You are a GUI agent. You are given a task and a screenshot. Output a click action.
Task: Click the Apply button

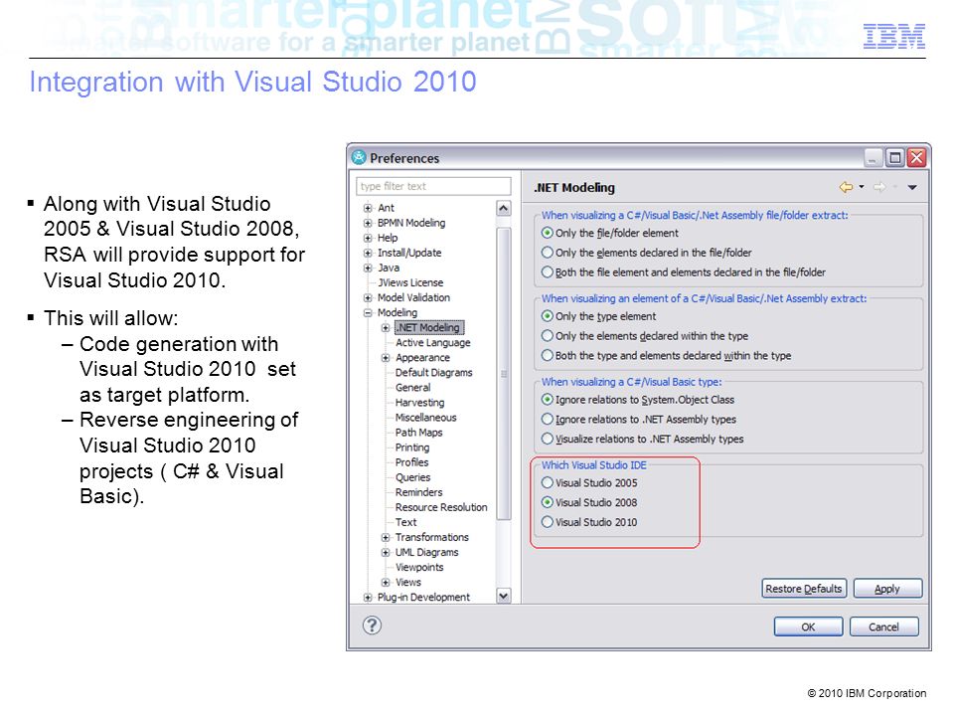(x=887, y=589)
